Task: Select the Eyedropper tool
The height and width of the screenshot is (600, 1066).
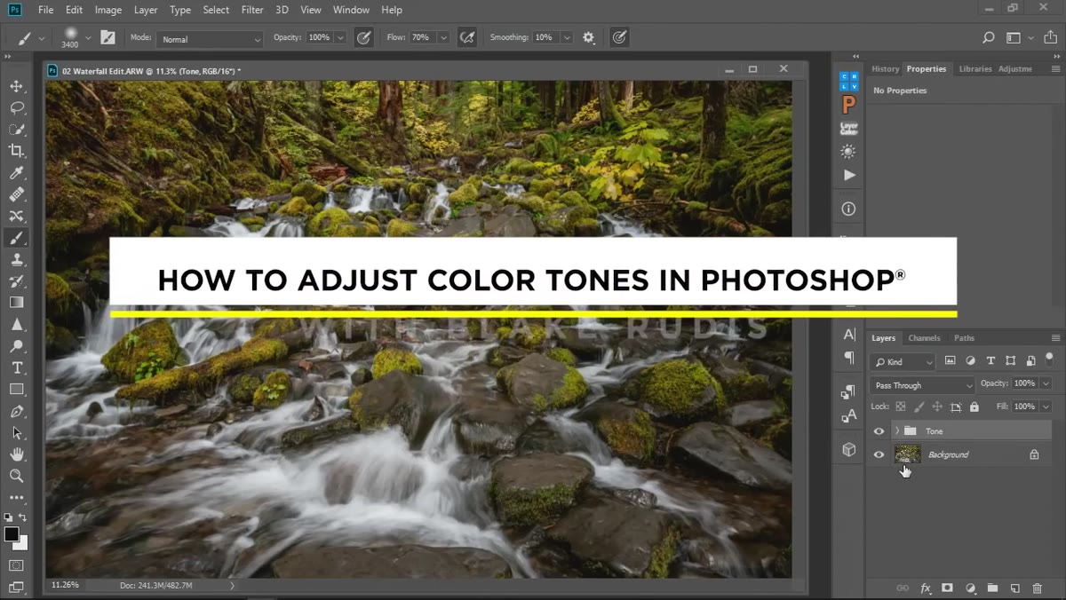Action: tap(16, 173)
